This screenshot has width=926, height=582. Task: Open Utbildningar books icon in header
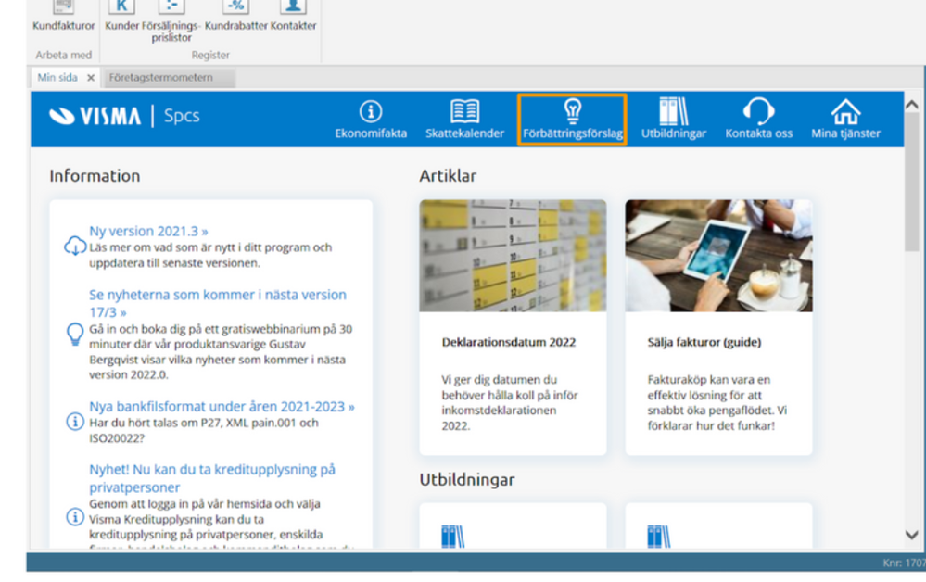click(673, 113)
